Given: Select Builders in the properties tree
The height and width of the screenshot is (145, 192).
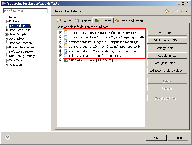Looking at the screenshot, I should coord(14,21).
